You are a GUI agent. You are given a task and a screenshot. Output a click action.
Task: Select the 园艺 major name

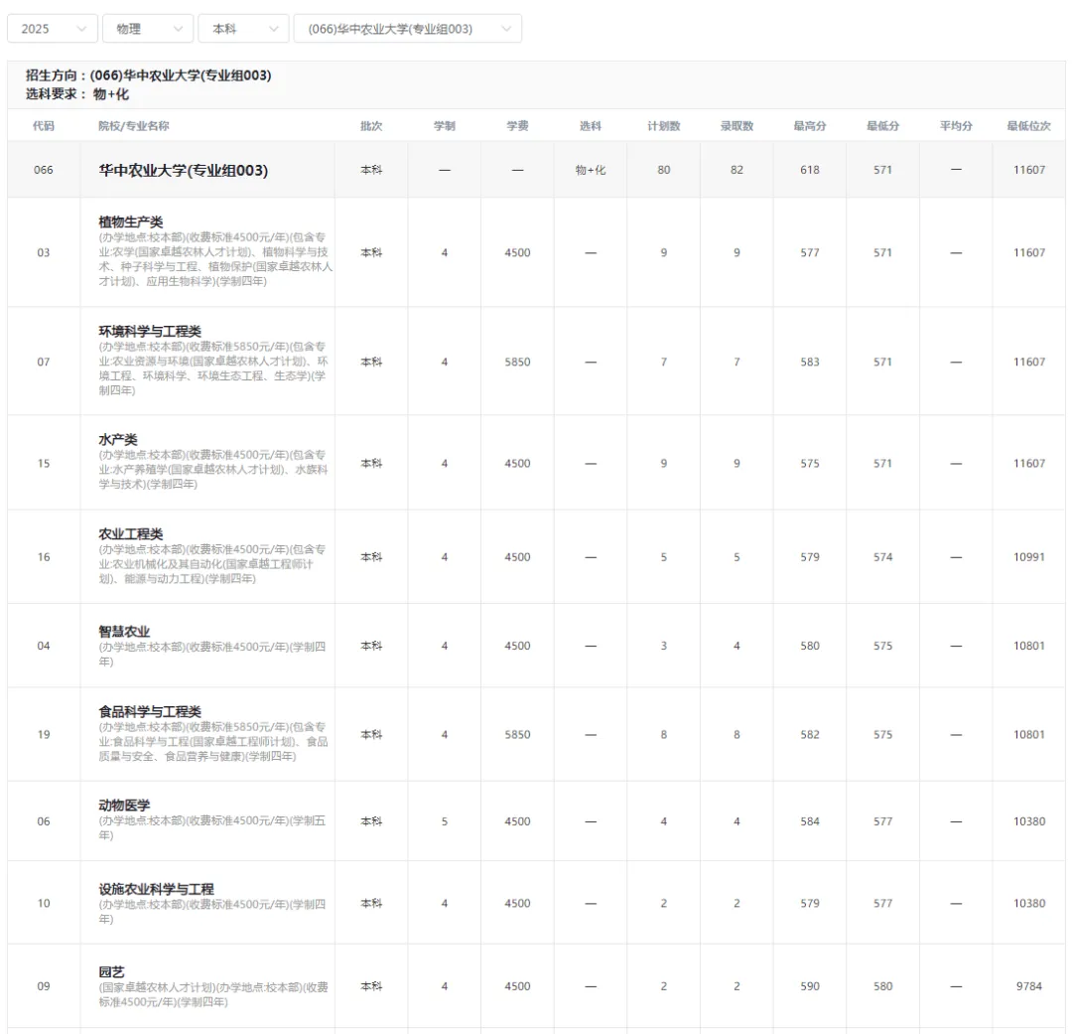tap(111, 971)
